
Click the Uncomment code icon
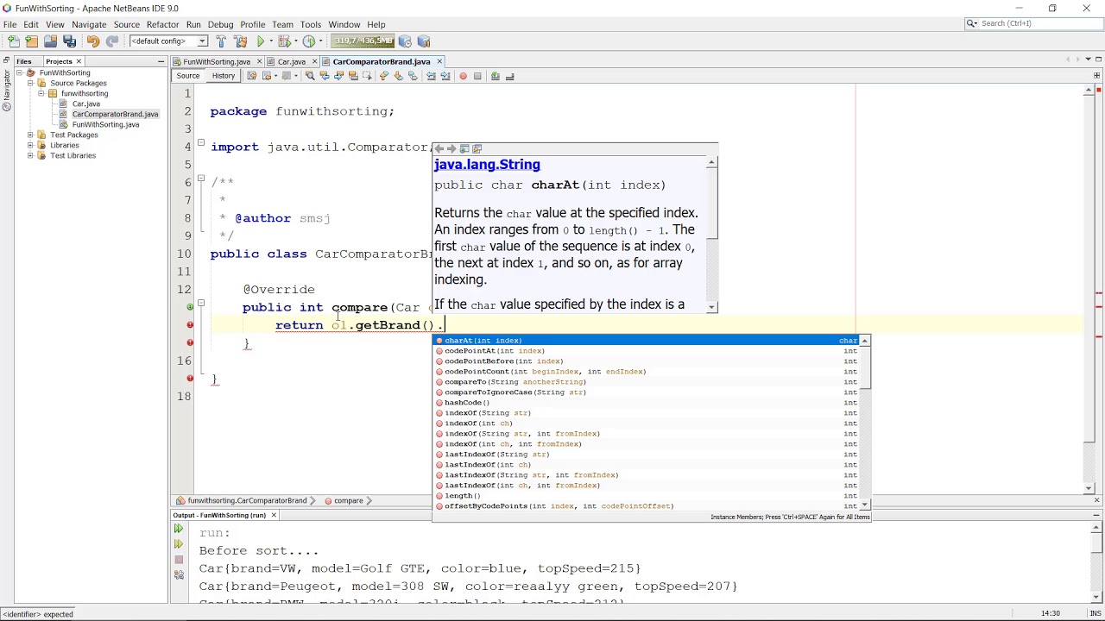[509, 76]
